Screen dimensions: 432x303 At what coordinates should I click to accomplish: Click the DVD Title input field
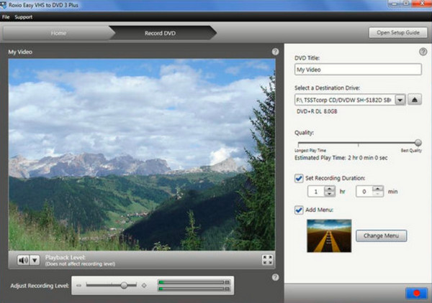click(x=358, y=70)
